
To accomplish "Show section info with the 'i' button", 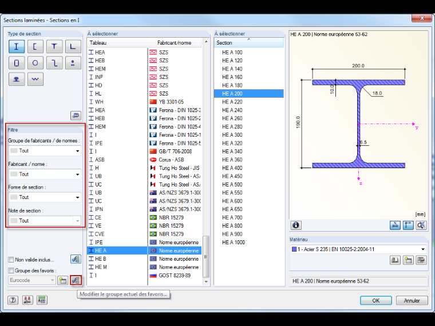I will [296, 225].
